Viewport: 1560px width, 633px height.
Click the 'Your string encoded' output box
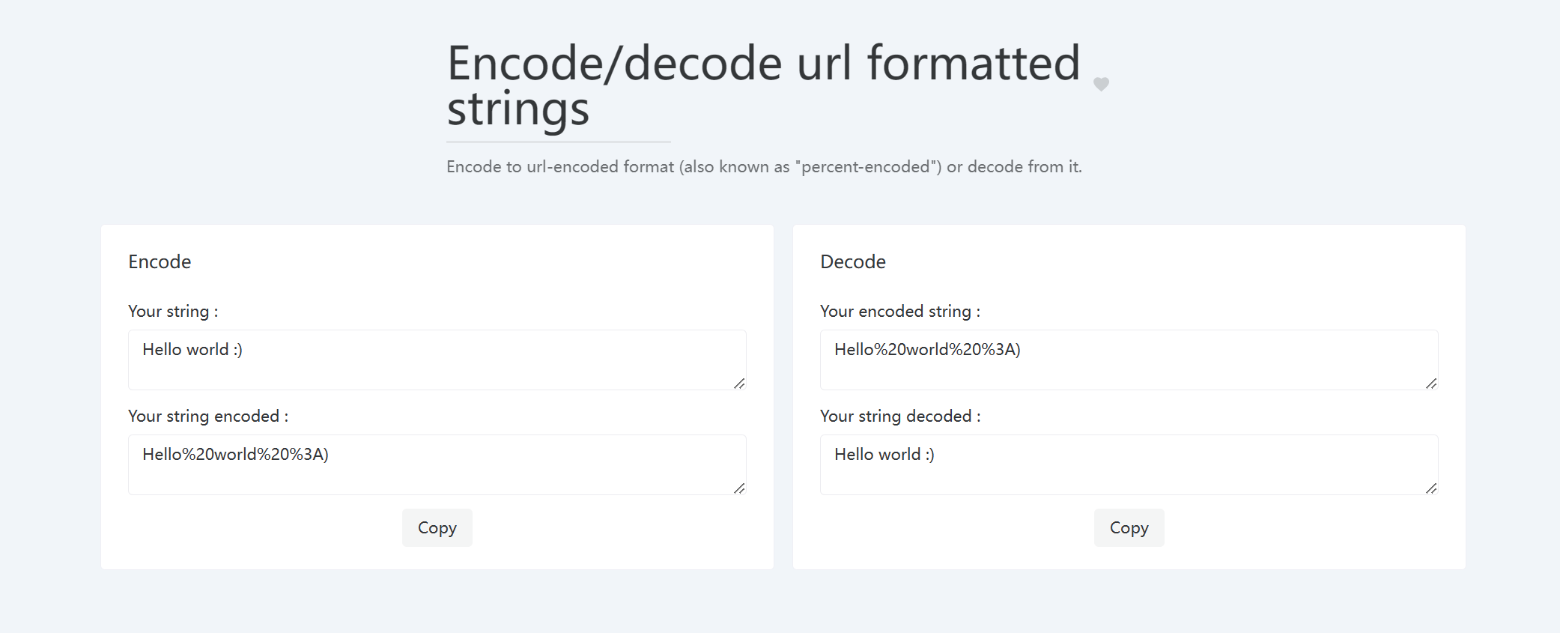point(437,464)
